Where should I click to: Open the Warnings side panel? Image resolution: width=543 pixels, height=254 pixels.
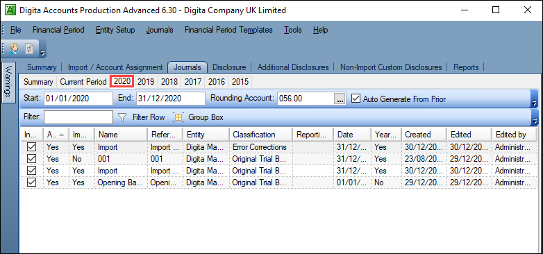9,83
